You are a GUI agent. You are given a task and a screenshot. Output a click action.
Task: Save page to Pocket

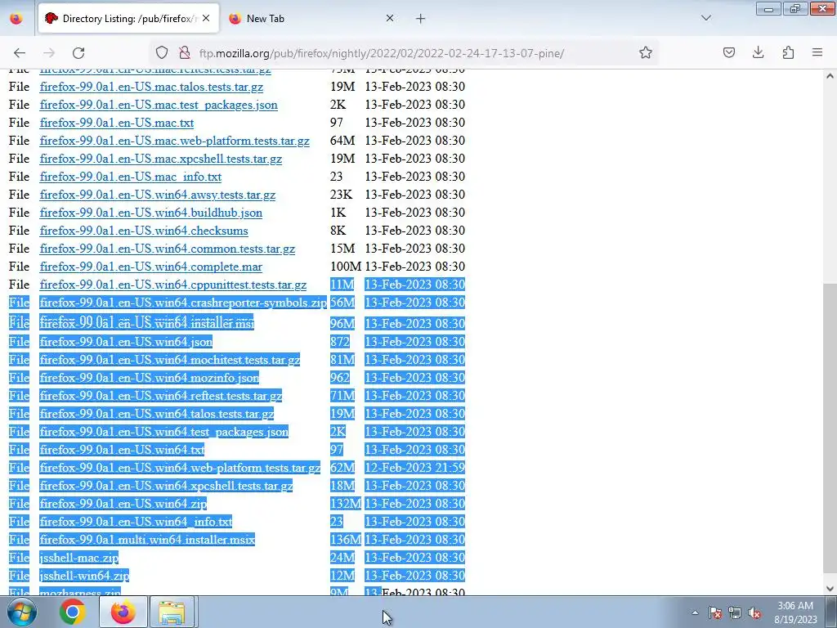pos(728,52)
